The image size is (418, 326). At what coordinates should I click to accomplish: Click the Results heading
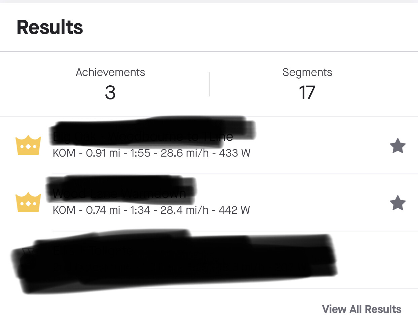[50, 27]
